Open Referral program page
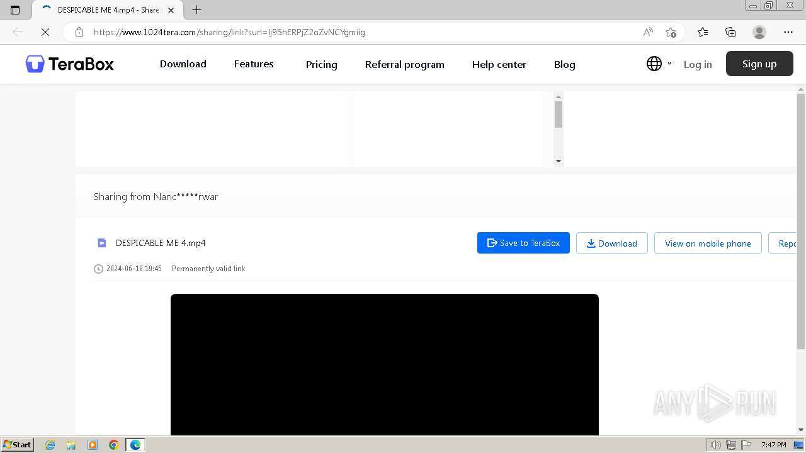 click(405, 64)
